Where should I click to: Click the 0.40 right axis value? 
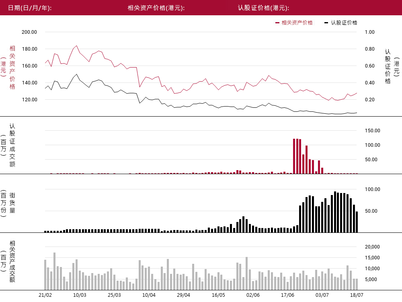(370, 82)
